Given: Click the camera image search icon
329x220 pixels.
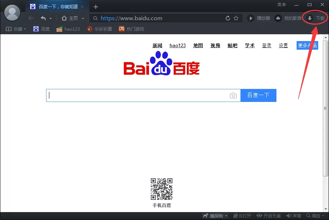Looking at the screenshot, I should (x=233, y=95).
